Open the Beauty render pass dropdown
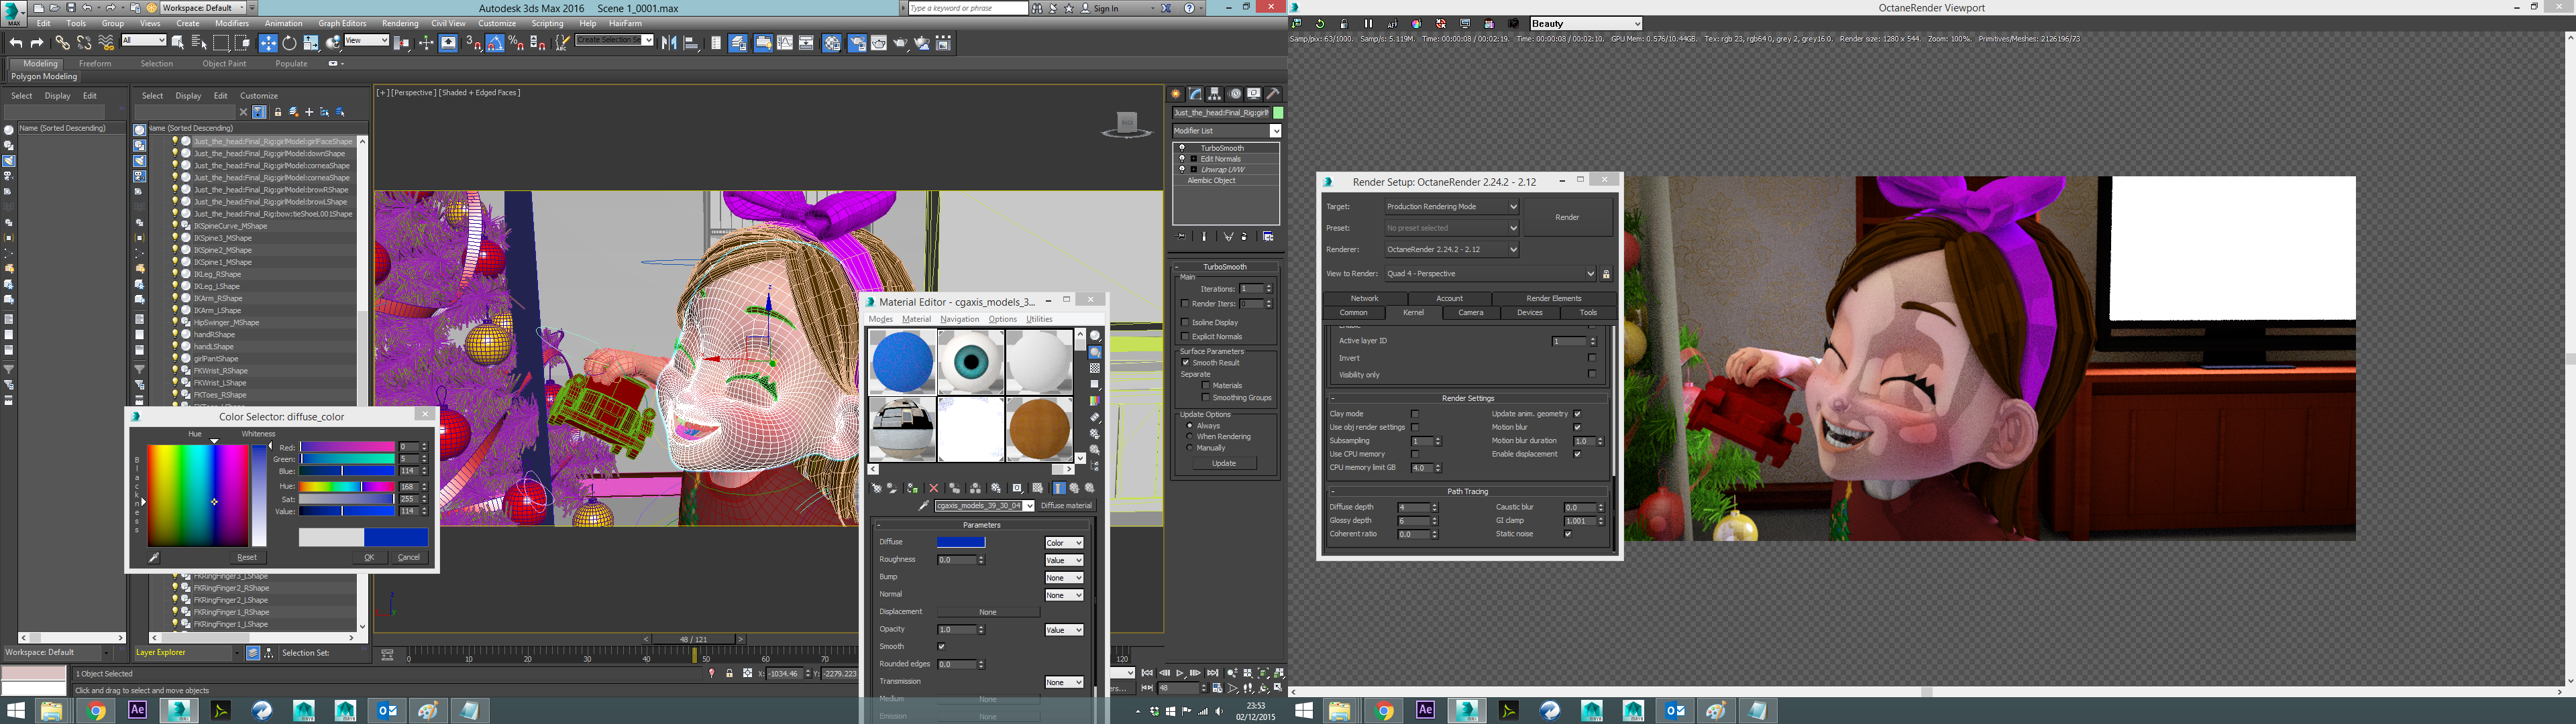Screen dimensions: 2576x724 point(1586,24)
